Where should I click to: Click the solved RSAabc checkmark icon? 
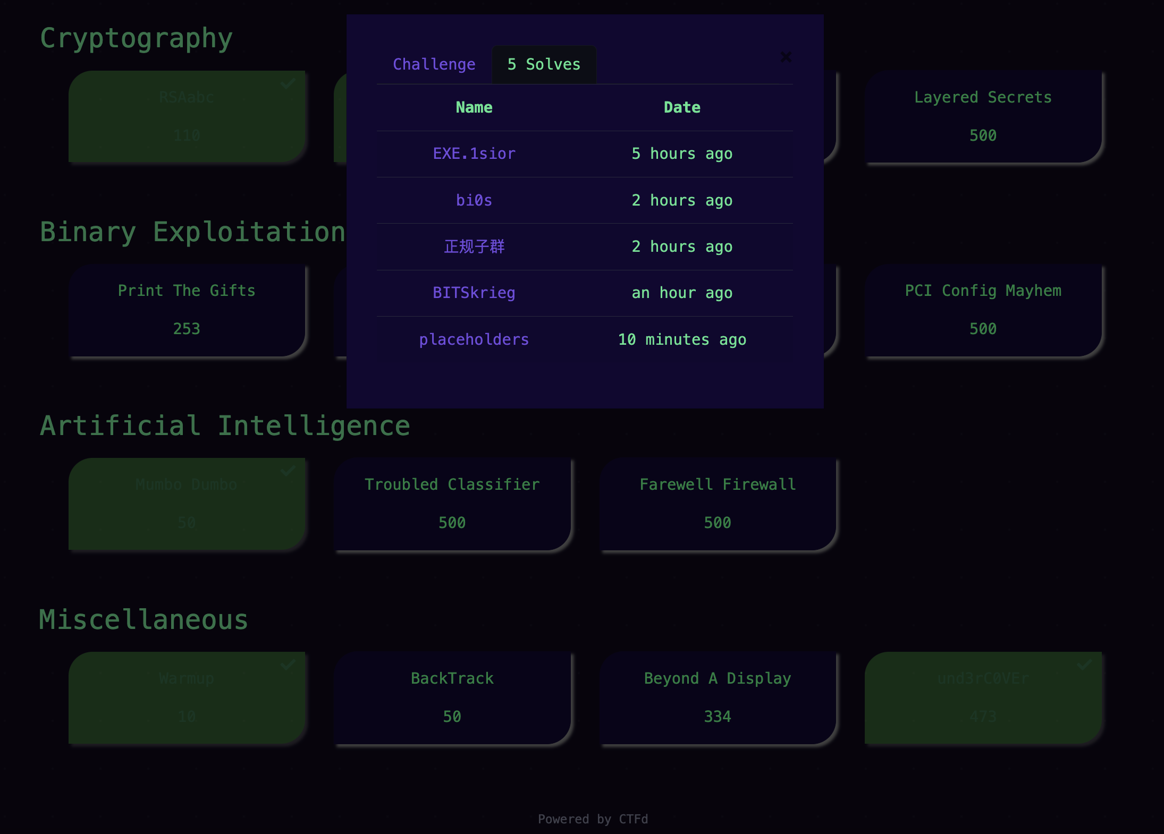288,83
